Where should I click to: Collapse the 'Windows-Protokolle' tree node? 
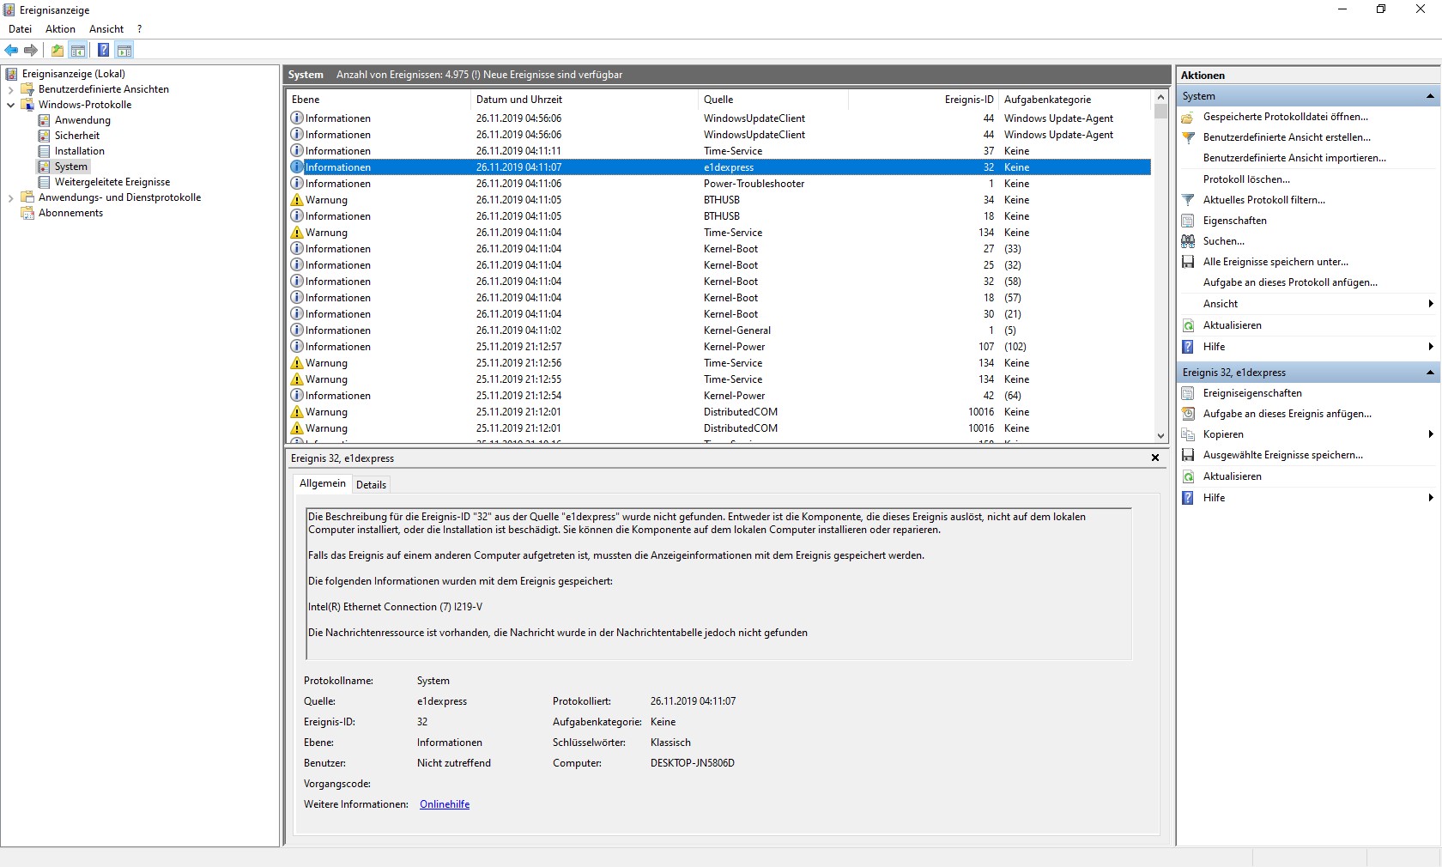tap(10, 105)
